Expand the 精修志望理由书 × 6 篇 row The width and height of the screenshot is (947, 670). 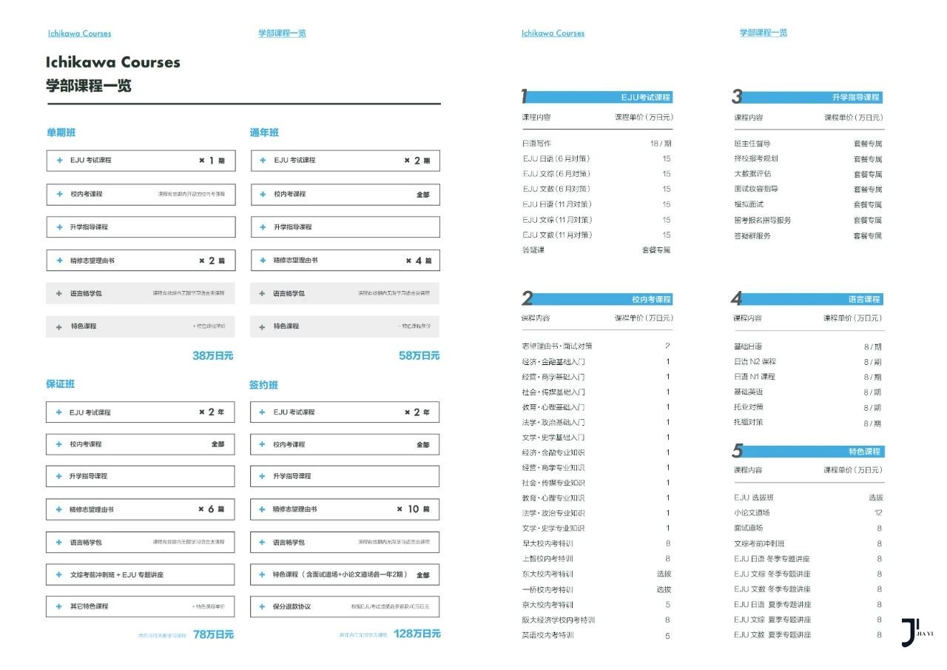point(141,509)
